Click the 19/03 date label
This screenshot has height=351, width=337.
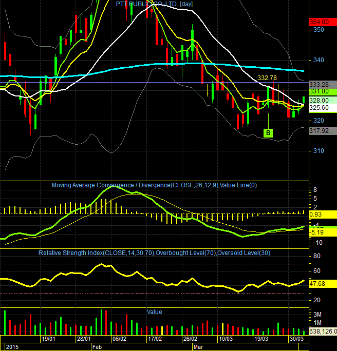[x=261, y=339]
